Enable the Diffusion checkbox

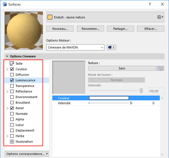tap(12, 75)
